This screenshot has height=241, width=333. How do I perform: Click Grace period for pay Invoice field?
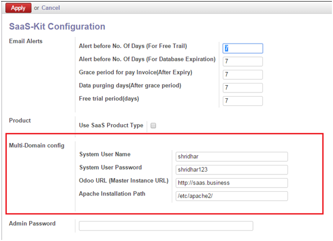point(243,75)
